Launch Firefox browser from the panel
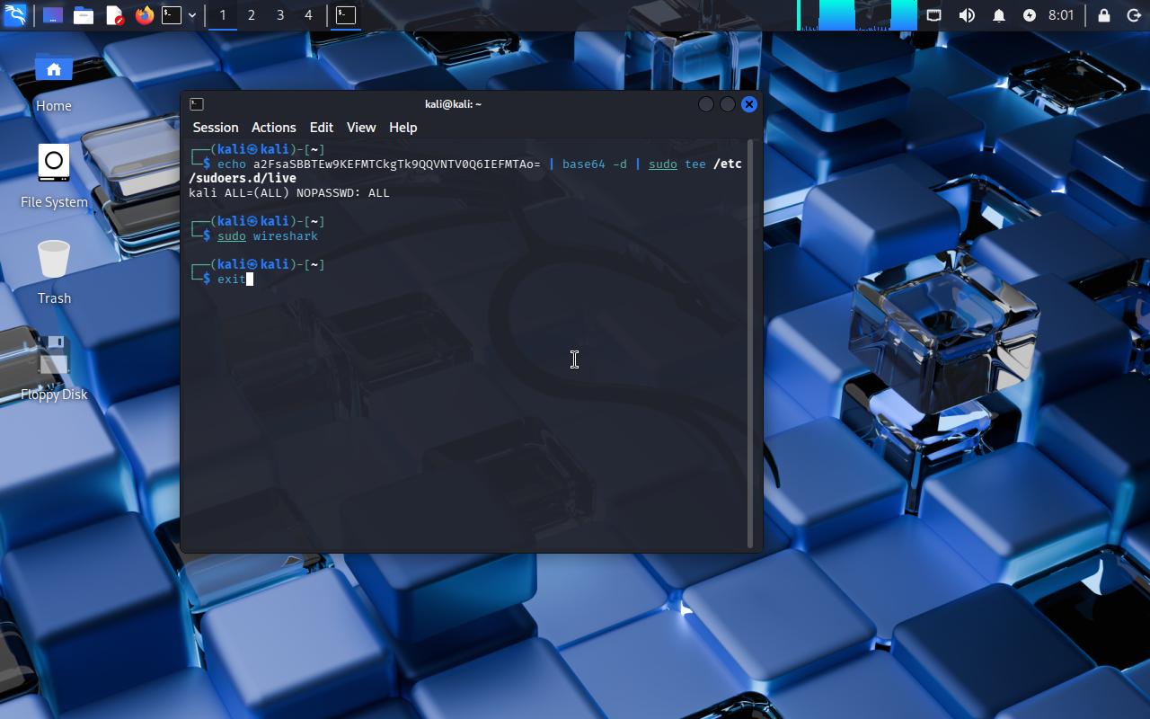Screen dimensions: 1150x719 click(x=144, y=15)
